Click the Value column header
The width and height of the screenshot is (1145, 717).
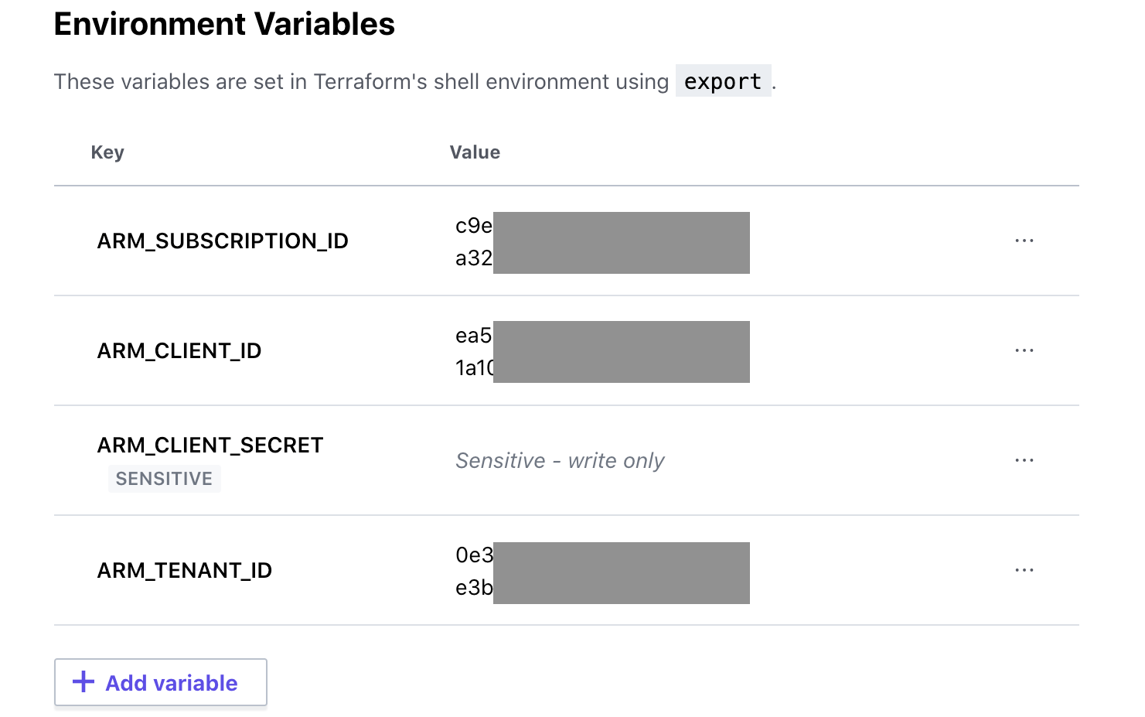[x=475, y=152]
